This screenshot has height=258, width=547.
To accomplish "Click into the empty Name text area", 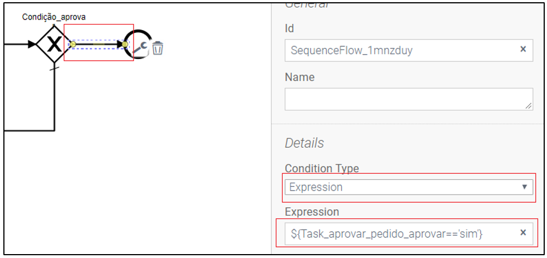I will pos(409,99).
